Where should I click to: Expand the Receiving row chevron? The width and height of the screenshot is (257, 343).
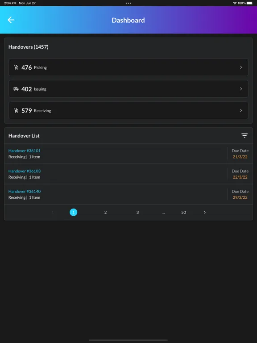click(241, 110)
